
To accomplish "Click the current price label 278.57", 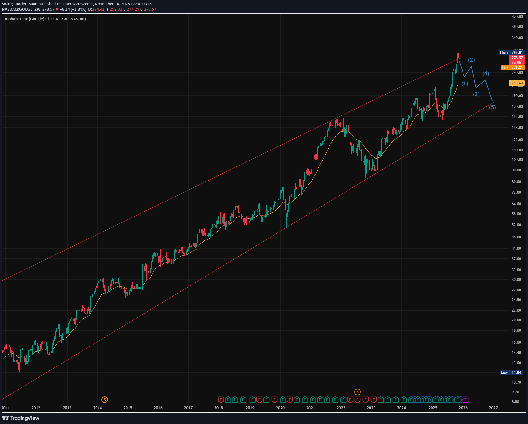I will (517, 58).
